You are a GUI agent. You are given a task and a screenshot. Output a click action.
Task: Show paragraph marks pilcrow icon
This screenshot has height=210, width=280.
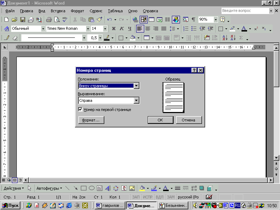click(x=194, y=20)
